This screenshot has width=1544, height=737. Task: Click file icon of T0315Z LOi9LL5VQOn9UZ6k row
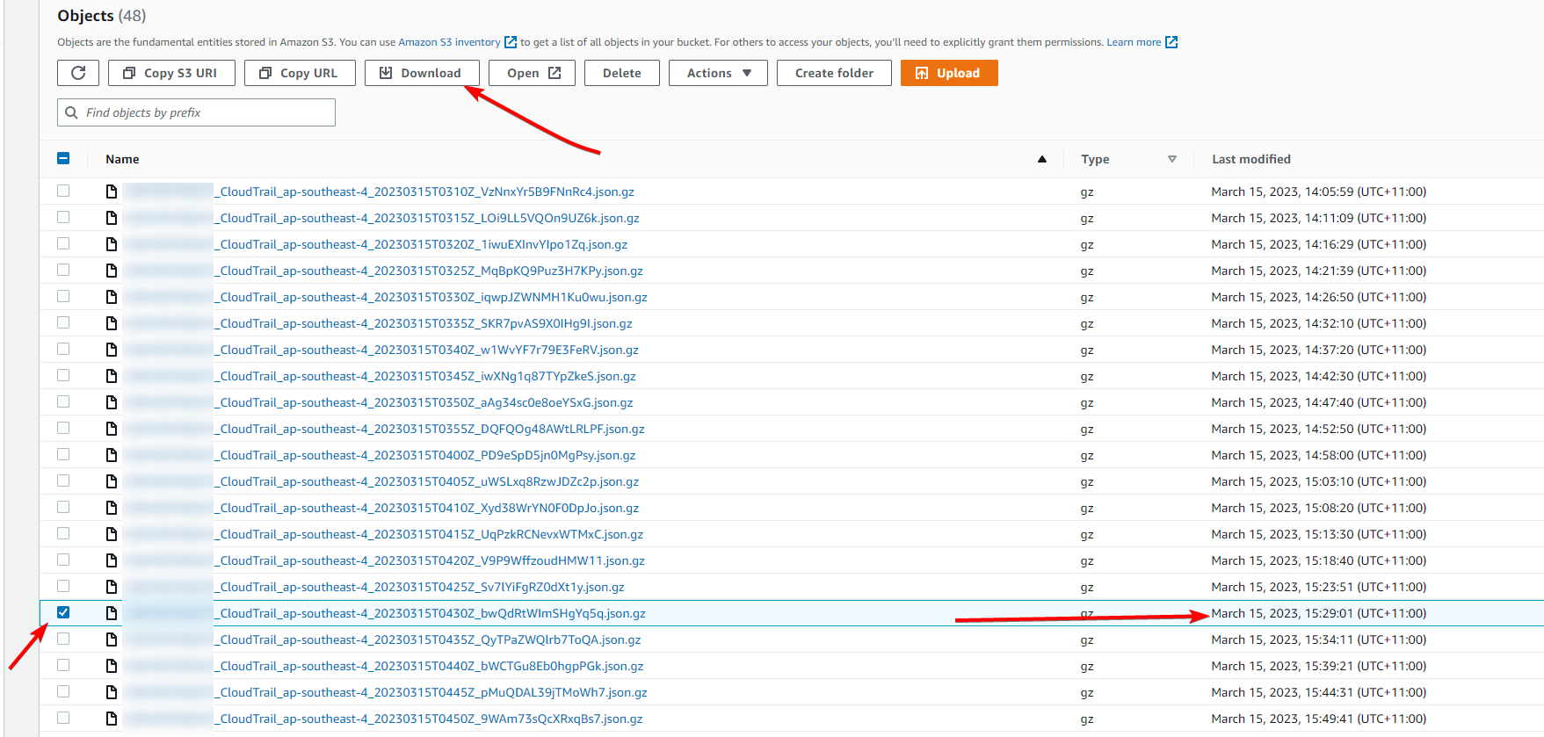tap(112, 218)
